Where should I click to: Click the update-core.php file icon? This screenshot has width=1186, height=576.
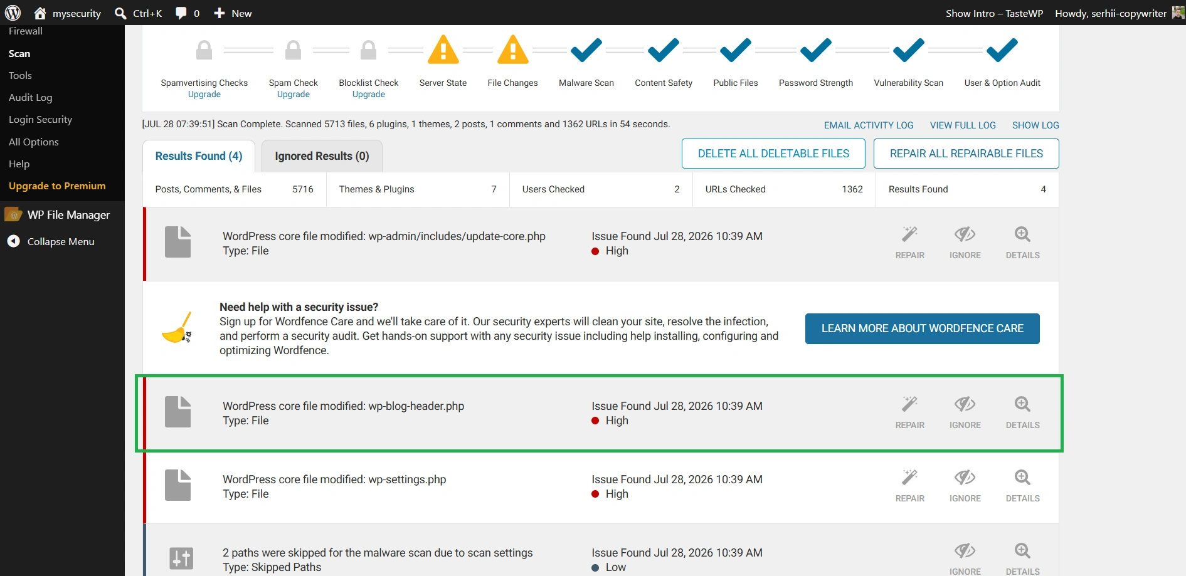point(178,242)
